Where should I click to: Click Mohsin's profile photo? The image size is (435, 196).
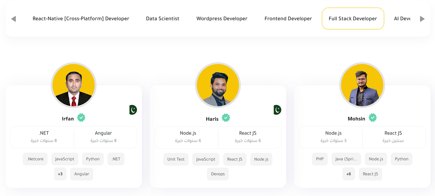pos(362,85)
